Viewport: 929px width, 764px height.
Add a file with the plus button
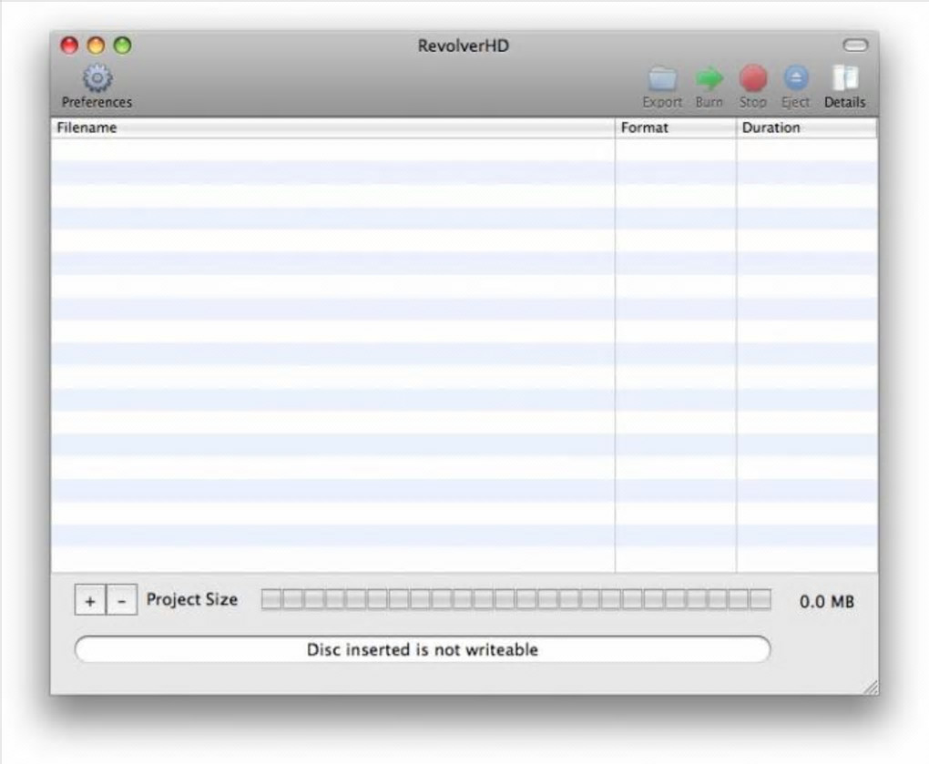click(x=90, y=600)
